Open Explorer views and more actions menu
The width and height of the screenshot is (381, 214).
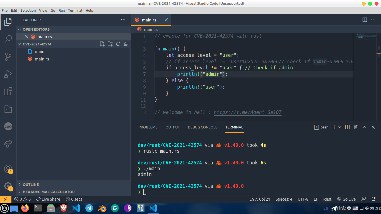pos(123,20)
